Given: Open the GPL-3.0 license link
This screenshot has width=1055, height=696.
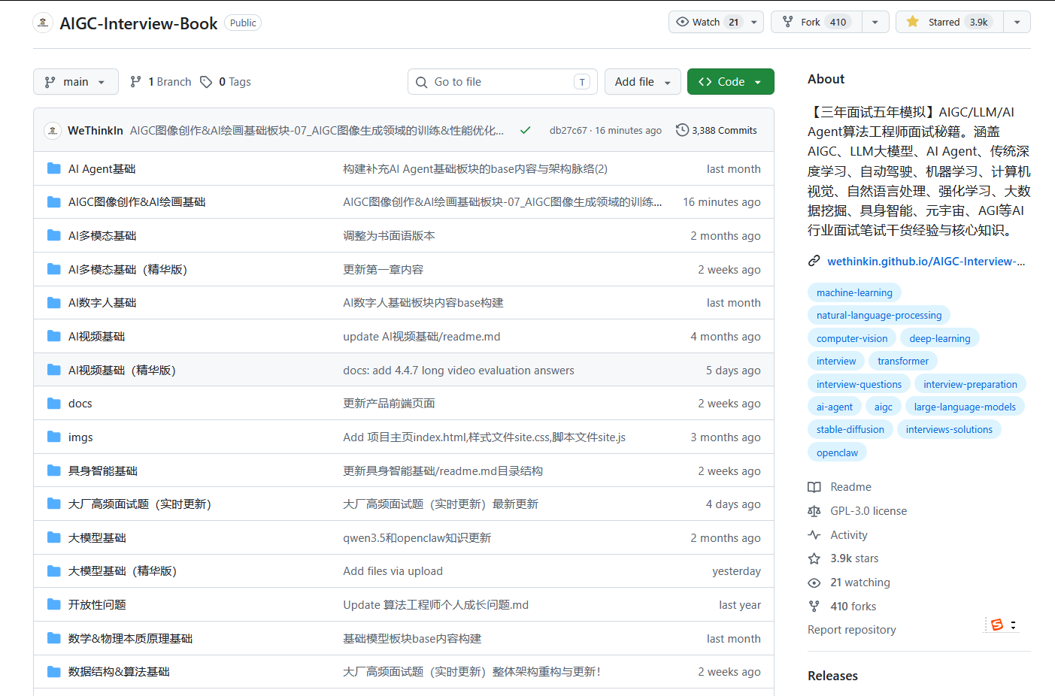Looking at the screenshot, I should pyautogui.click(x=869, y=511).
